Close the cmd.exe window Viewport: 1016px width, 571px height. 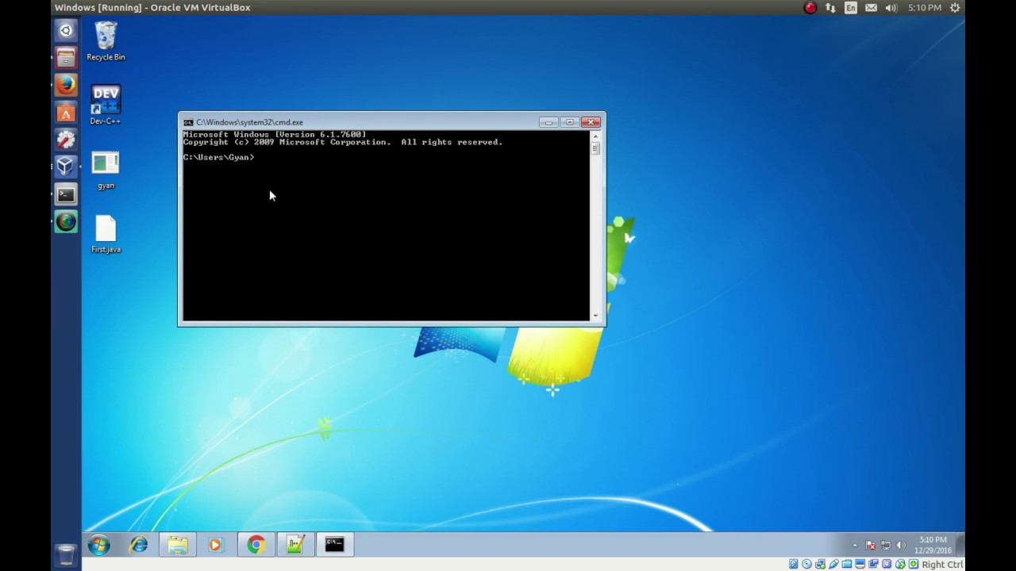(x=591, y=122)
